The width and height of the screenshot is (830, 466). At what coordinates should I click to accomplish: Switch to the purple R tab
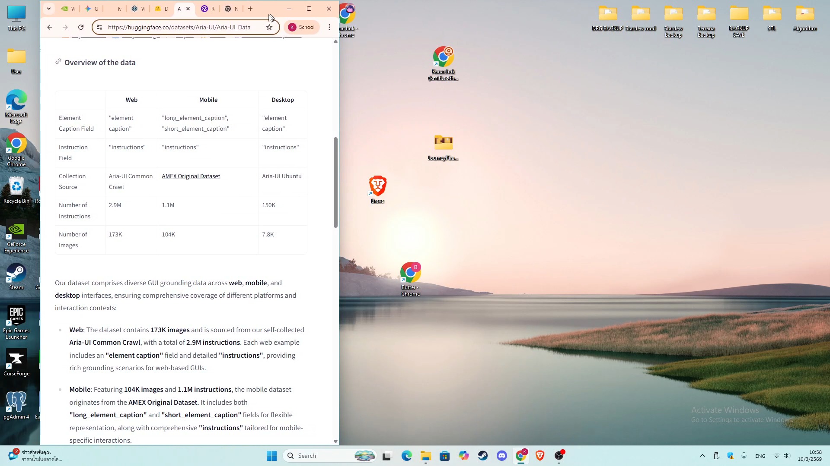pos(208,9)
